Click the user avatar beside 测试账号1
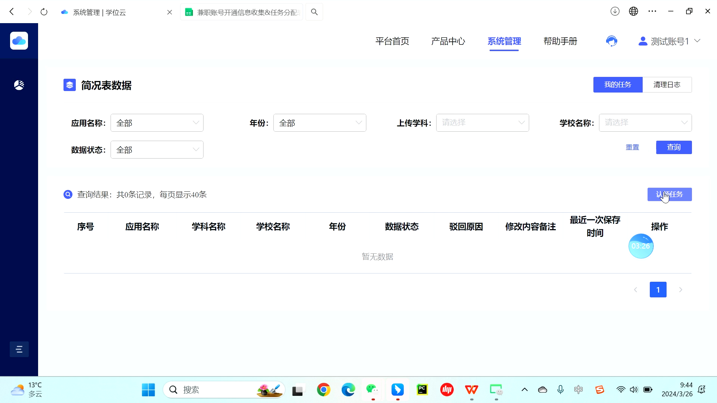The image size is (717, 403). (643, 41)
